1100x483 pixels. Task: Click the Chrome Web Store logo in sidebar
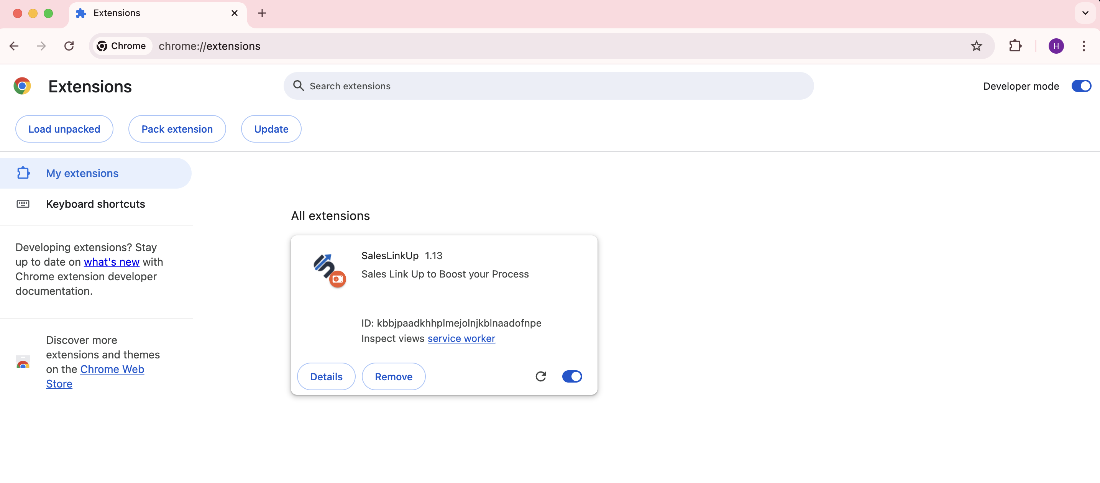pyautogui.click(x=23, y=363)
